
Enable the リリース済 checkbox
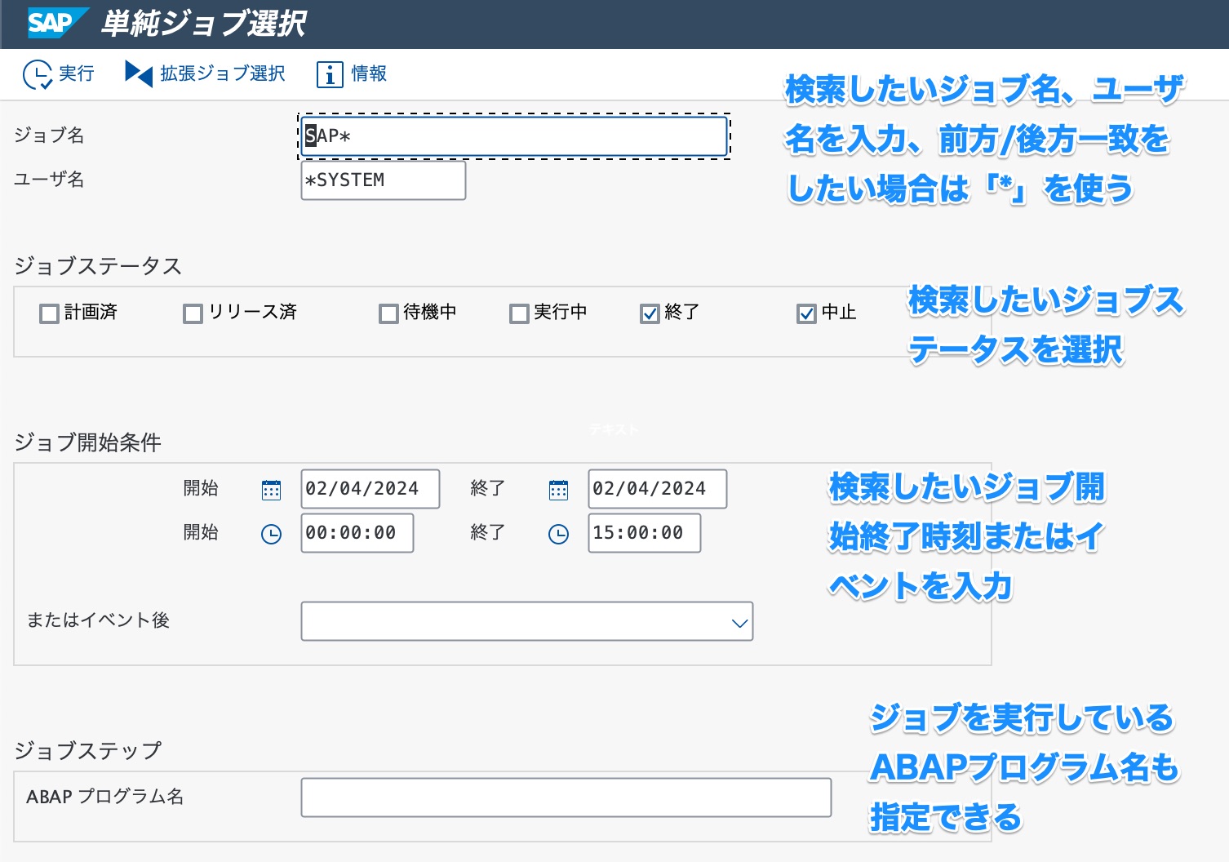click(x=192, y=313)
